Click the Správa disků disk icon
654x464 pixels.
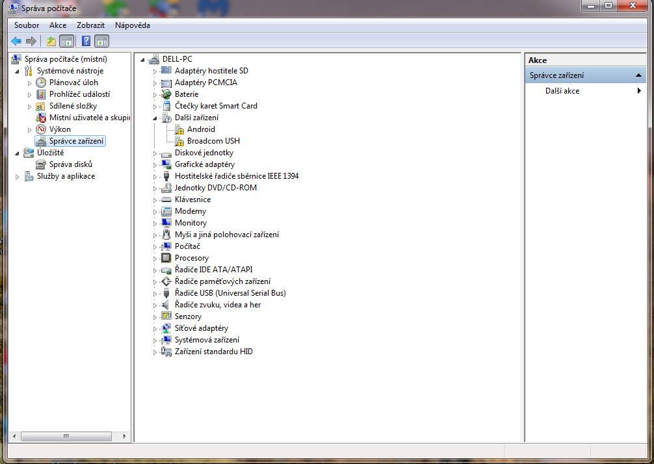pyautogui.click(x=41, y=164)
